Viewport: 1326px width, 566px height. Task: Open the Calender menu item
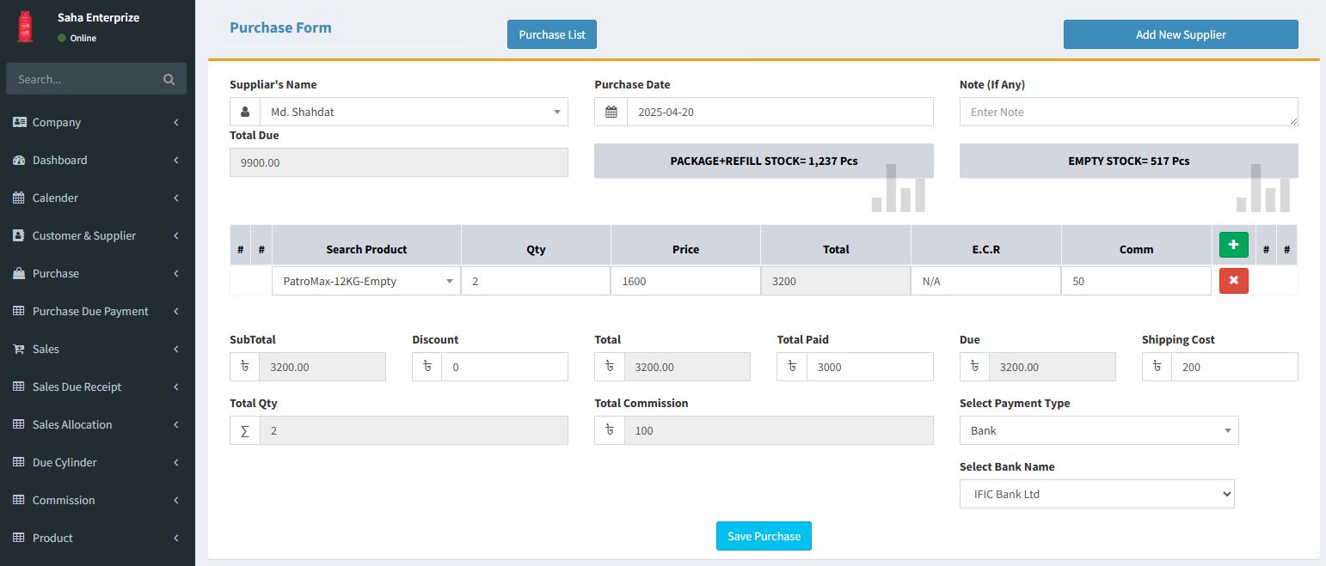[97, 198]
